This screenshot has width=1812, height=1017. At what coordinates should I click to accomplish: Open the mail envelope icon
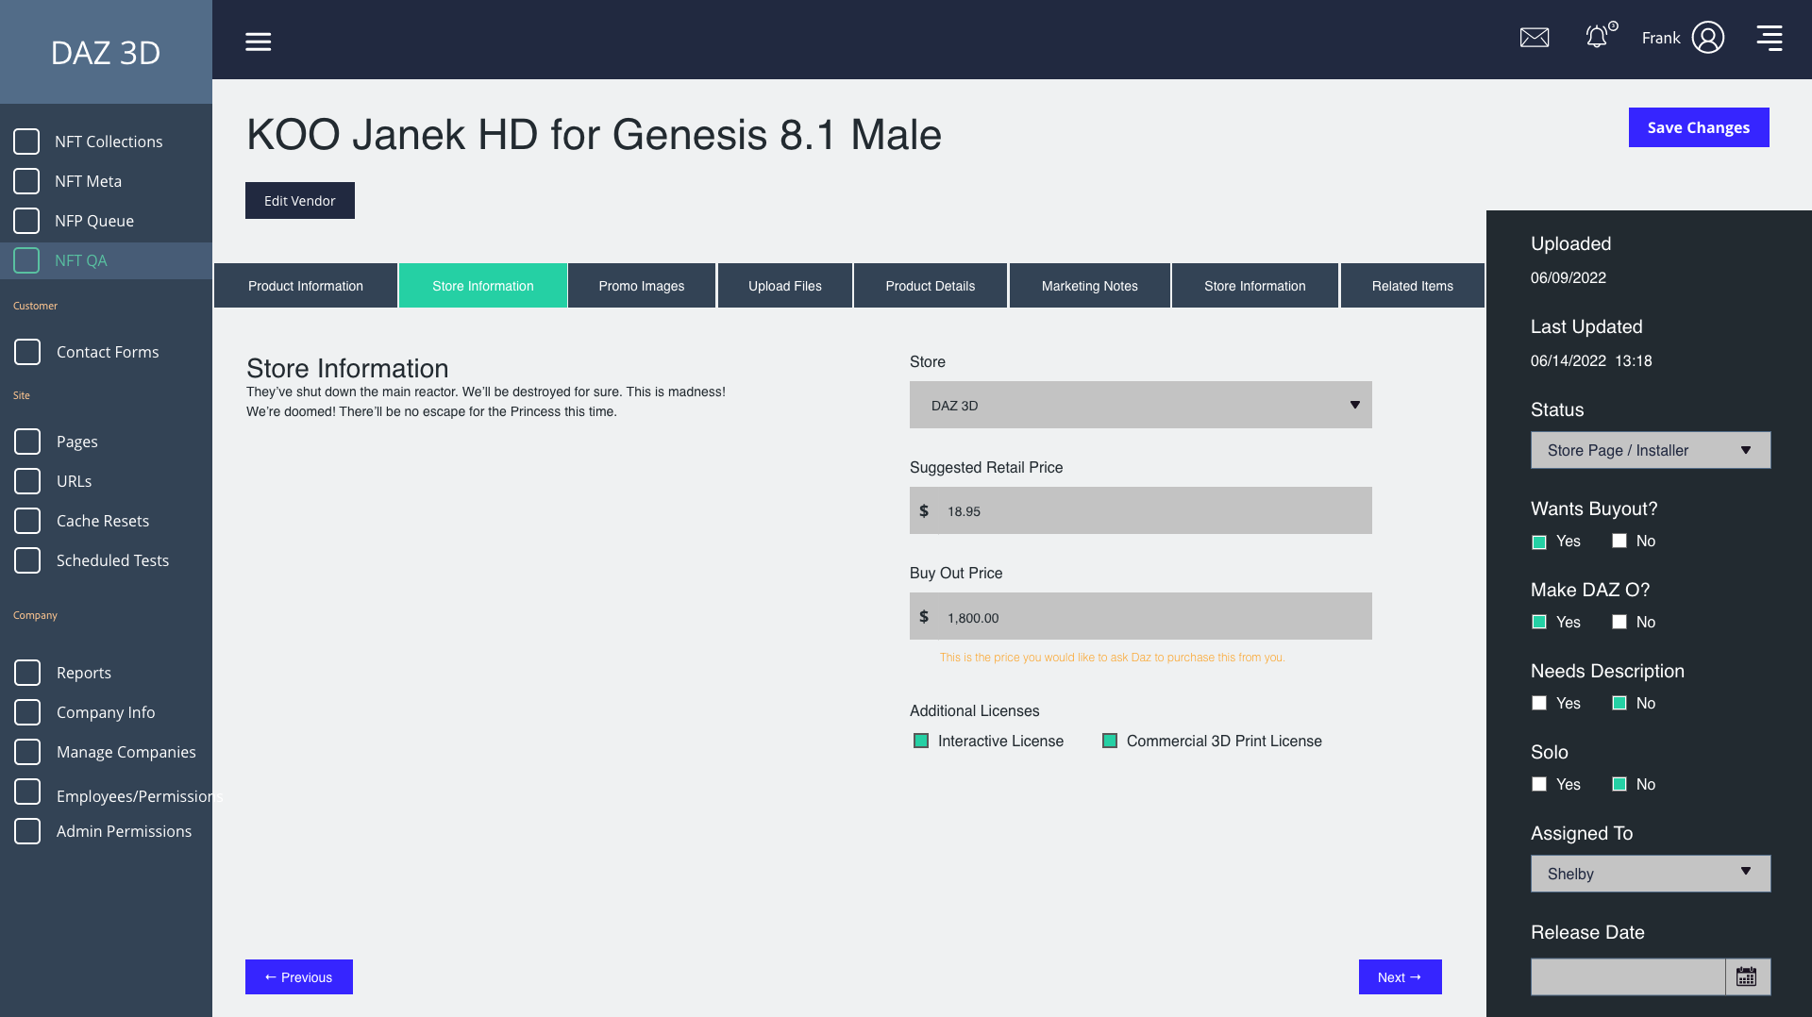[1535, 38]
